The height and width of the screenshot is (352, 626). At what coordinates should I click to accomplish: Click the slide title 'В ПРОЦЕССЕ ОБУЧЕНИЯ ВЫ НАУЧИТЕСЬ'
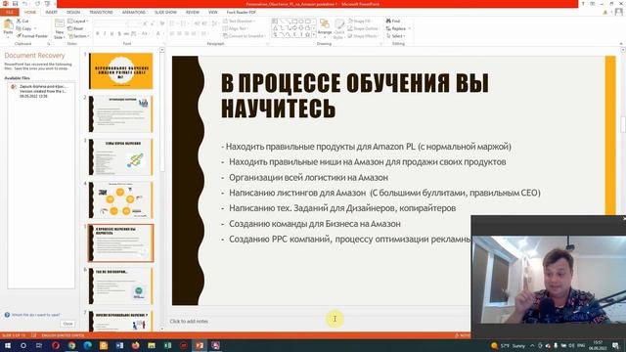pyautogui.click(x=354, y=95)
